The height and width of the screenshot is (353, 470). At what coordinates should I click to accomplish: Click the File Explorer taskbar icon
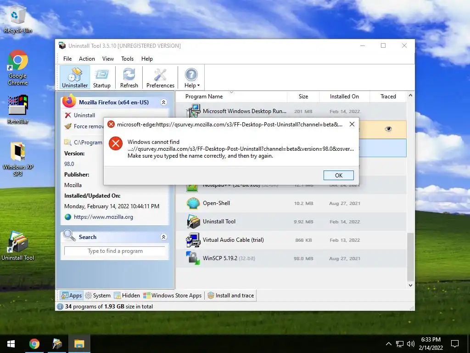(x=79, y=344)
